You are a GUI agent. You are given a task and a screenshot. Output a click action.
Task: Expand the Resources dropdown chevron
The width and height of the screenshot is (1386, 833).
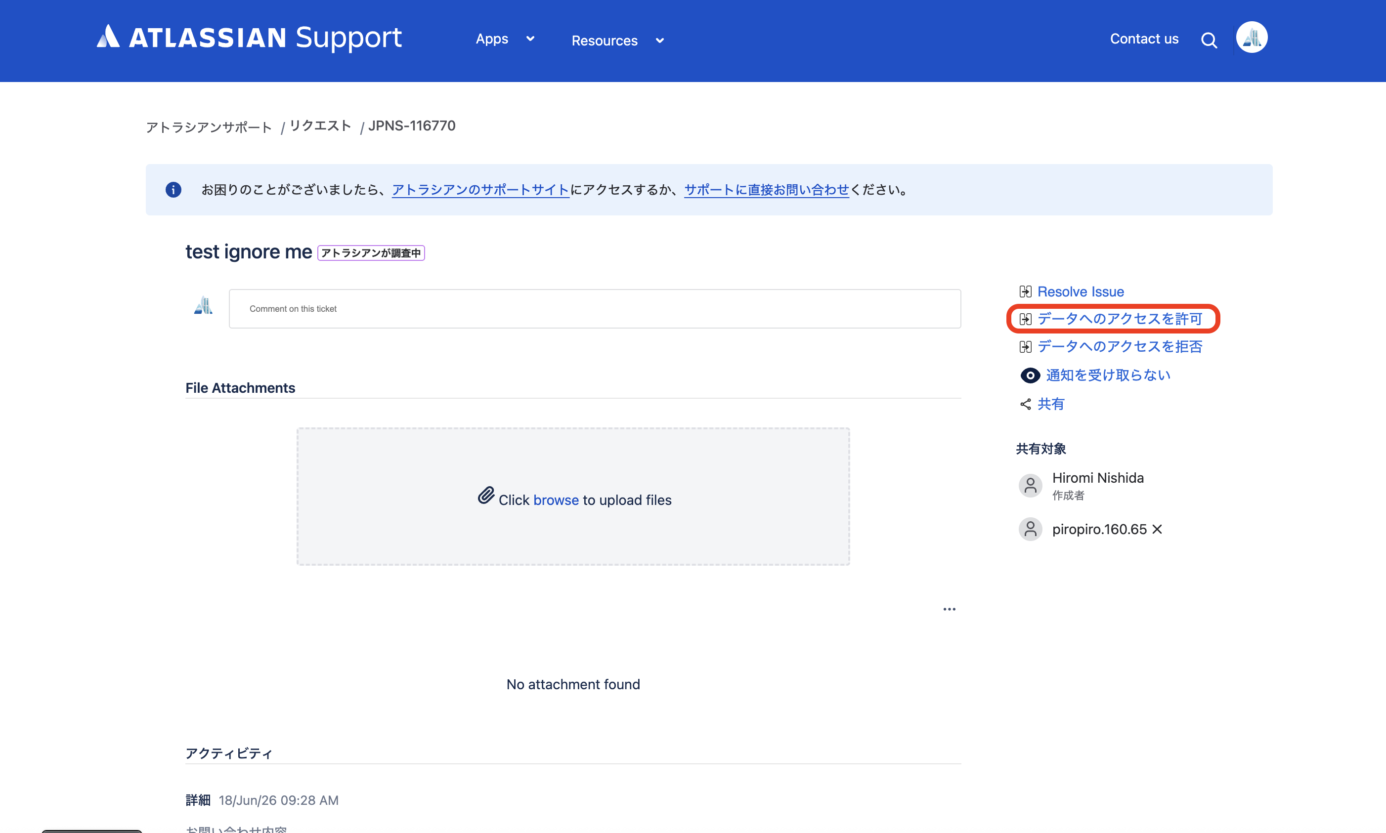(x=659, y=41)
